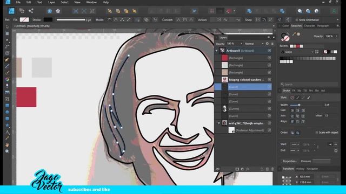Open the File menu
Screen dimensions: 346x194
tap(18, 2)
